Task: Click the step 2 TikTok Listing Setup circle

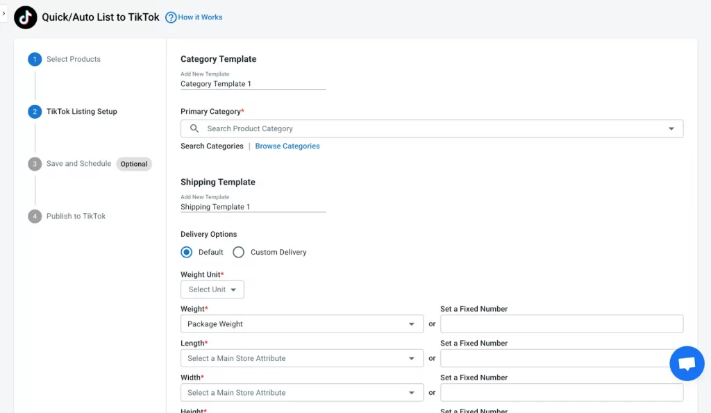Action: pyautogui.click(x=35, y=112)
